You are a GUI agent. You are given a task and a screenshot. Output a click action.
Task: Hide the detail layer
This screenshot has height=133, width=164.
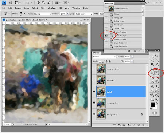pos(94,92)
